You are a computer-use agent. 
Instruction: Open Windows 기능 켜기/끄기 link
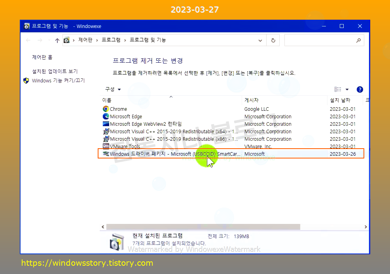58,80
